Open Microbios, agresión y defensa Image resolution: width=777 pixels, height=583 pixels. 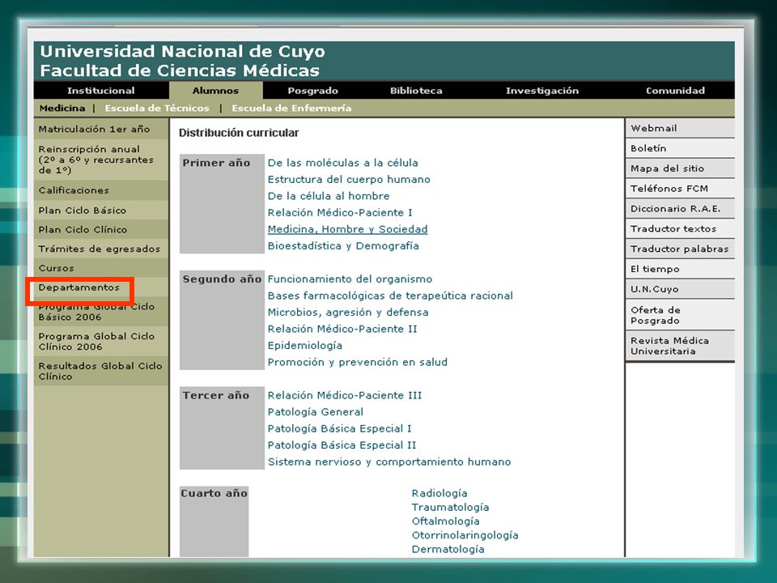[x=348, y=313]
